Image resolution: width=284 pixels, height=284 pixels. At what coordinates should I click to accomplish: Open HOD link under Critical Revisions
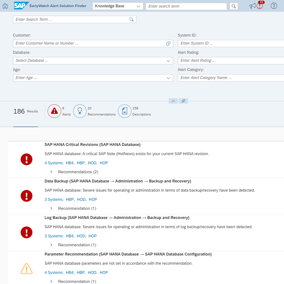coord(92,163)
